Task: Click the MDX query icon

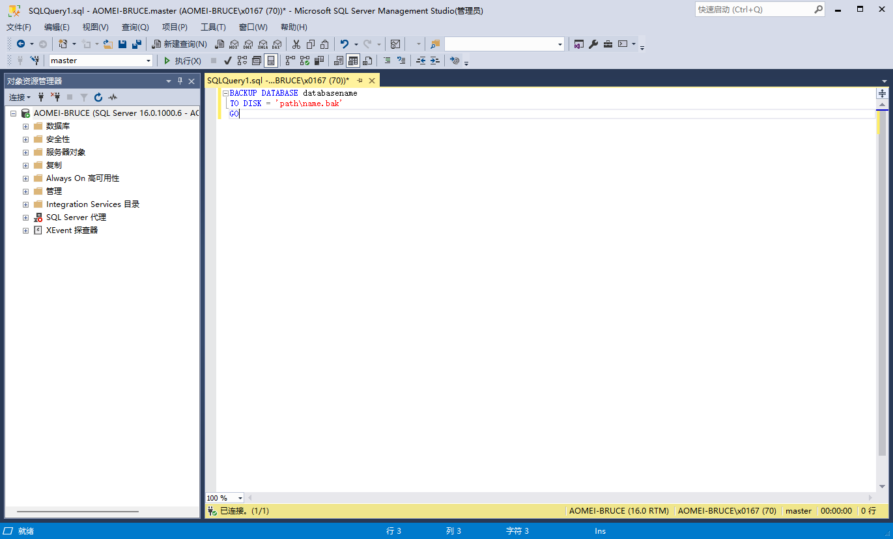Action: point(234,44)
